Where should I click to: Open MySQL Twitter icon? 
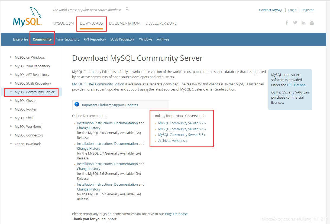coord(295,23)
